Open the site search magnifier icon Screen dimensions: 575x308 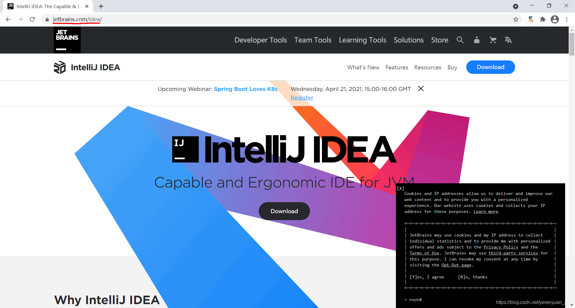click(460, 40)
